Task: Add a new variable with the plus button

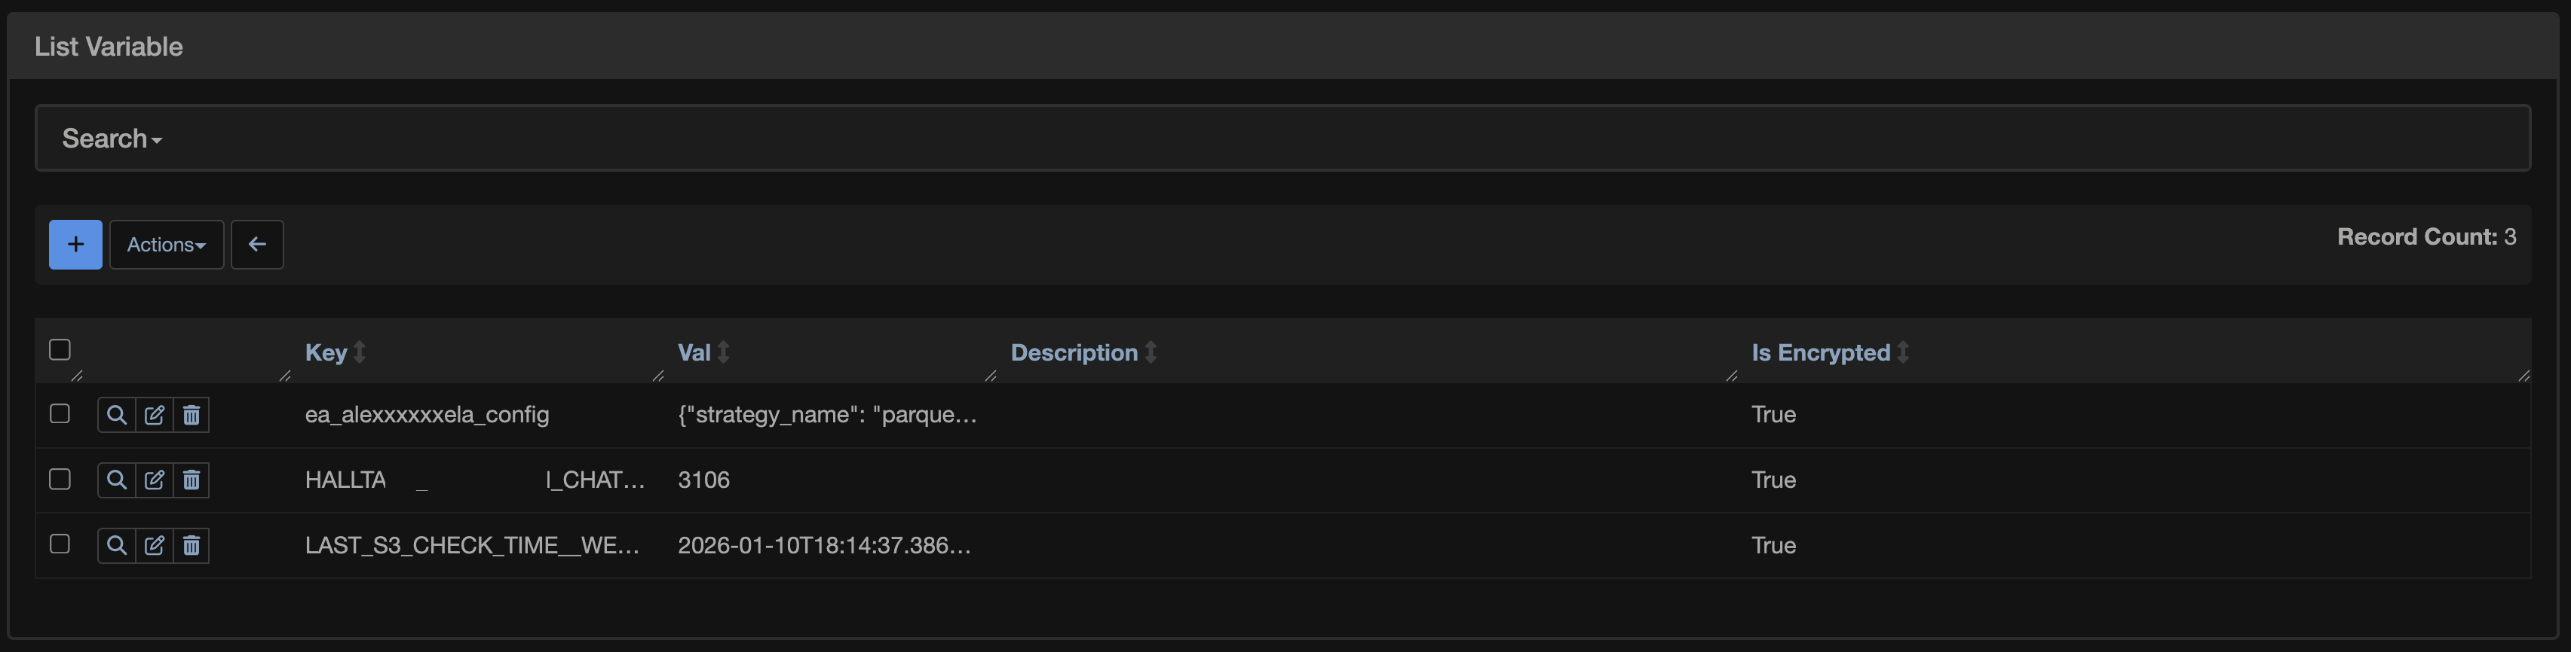Action: 75,243
